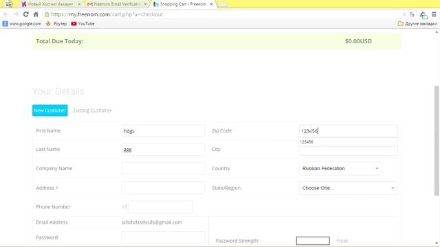Open the Country dropdown Russian Federation
Screen dimensions: 440x247
pos(340,169)
